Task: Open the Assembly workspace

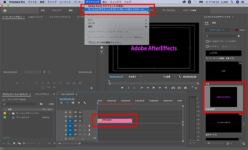Action: [x=57, y=10]
